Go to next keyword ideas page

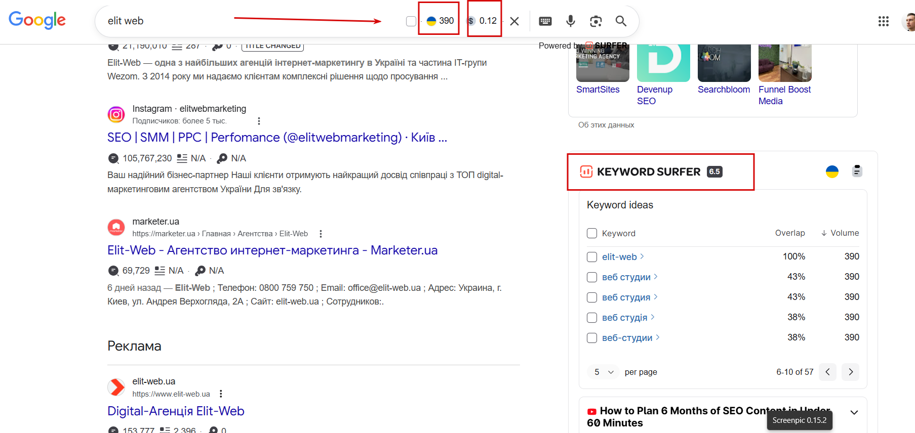pyautogui.click(x=851, y=372)
